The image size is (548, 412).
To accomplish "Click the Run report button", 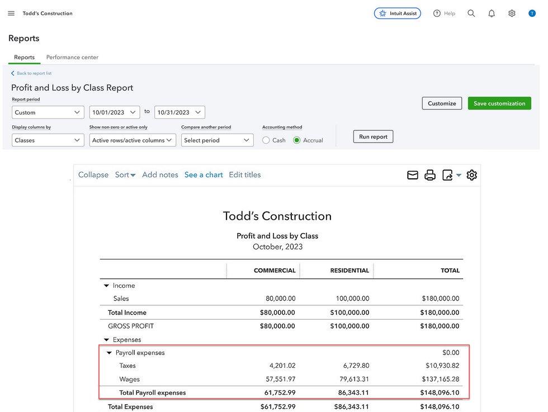I will point(373,136).
